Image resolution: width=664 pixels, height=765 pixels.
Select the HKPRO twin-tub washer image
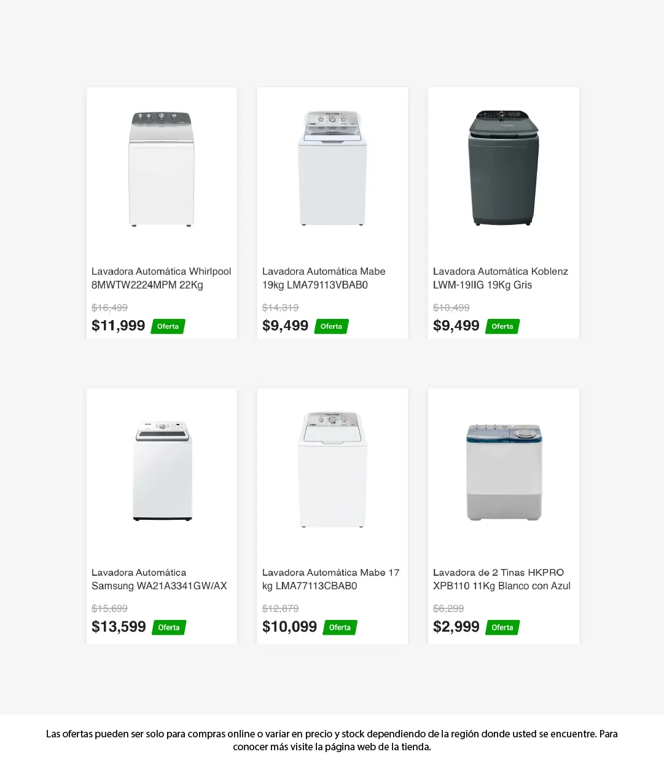tap(504, 471)
